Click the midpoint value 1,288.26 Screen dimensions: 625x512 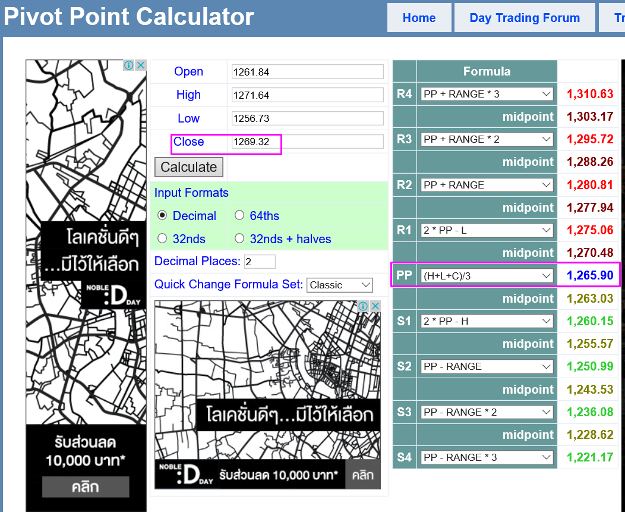590,162
